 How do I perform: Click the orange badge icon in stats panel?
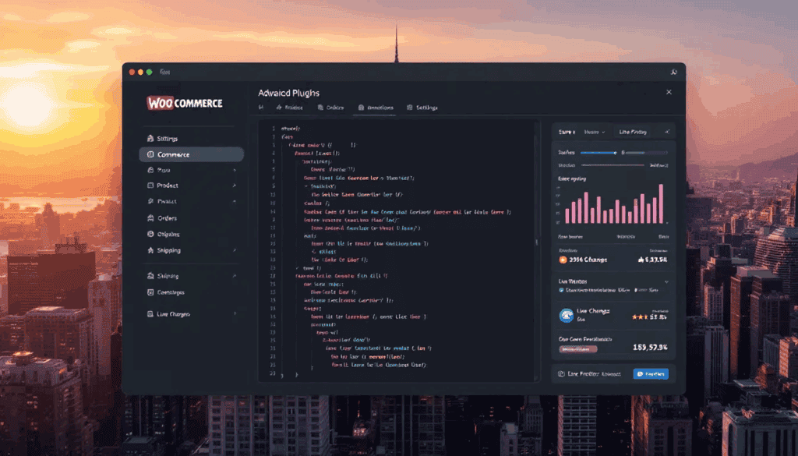point(563,260)
